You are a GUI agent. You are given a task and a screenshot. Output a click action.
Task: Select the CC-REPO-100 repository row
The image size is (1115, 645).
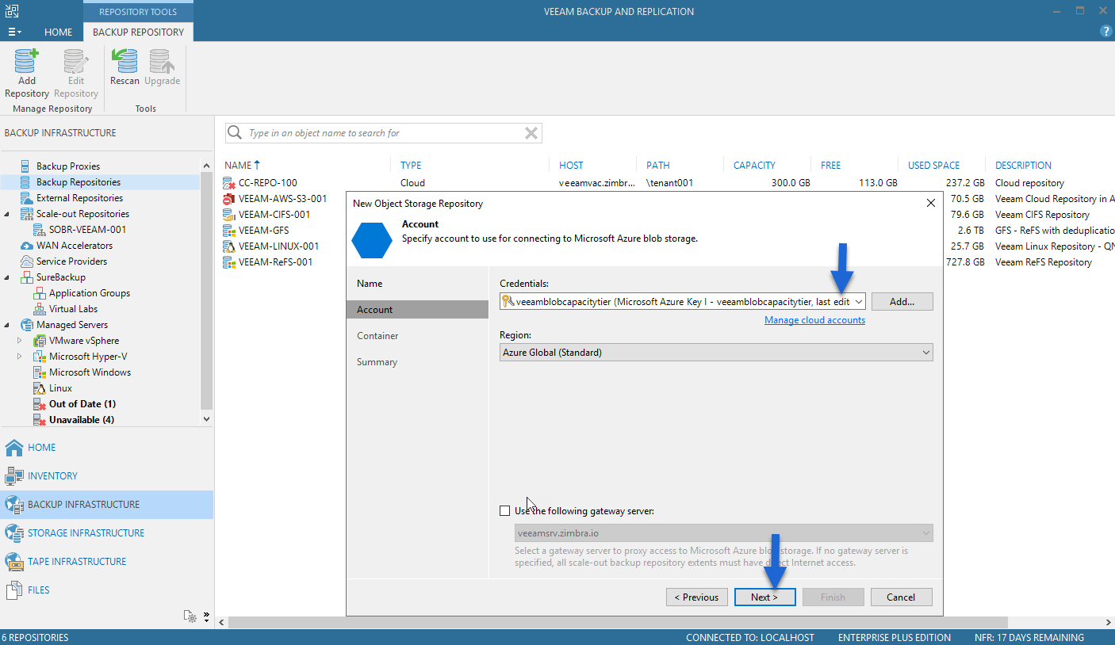268,183
